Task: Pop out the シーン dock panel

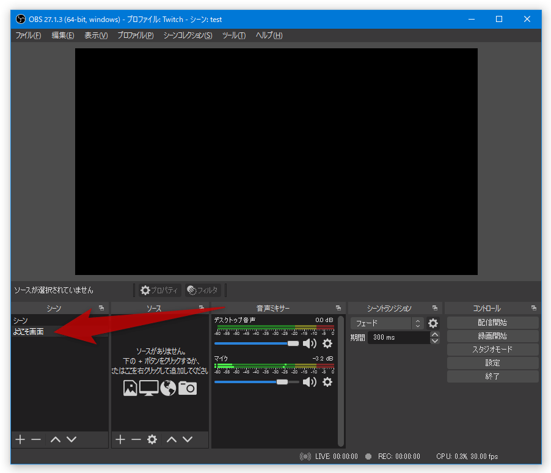Action: (x=101, y=308)
